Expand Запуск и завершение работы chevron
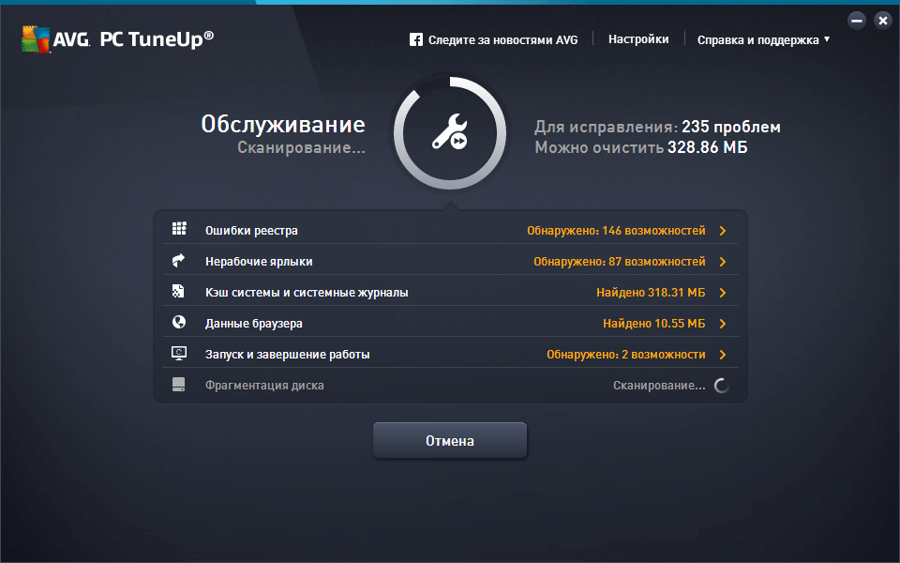 (x=723, y=355)
